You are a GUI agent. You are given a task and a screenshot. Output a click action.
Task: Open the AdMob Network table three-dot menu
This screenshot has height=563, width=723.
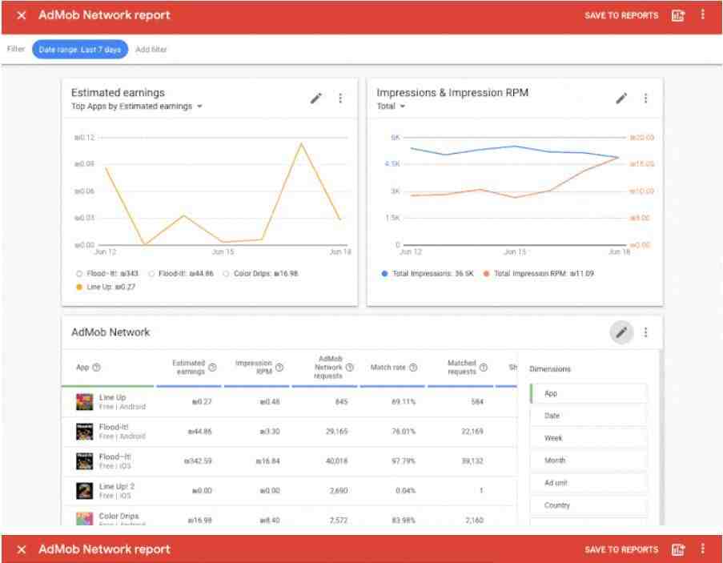coord(645,332)
